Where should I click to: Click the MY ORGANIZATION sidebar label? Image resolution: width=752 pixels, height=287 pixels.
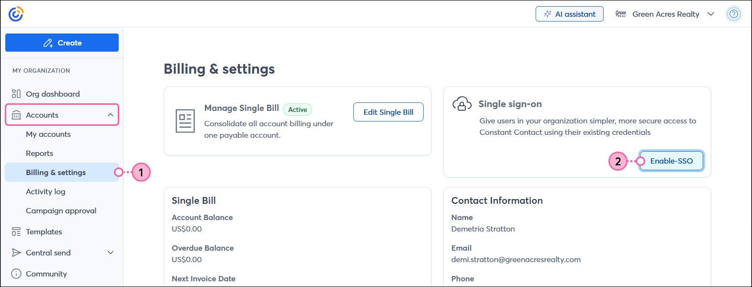point(41,70)
